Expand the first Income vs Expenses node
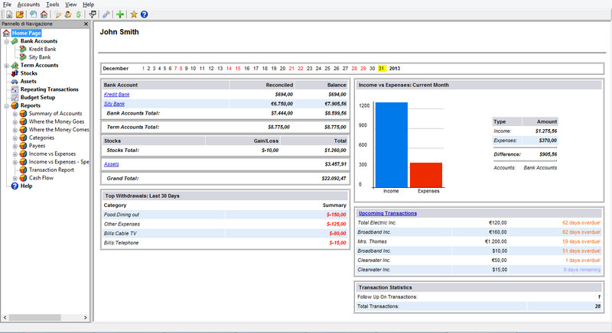 tap(15, 154)
